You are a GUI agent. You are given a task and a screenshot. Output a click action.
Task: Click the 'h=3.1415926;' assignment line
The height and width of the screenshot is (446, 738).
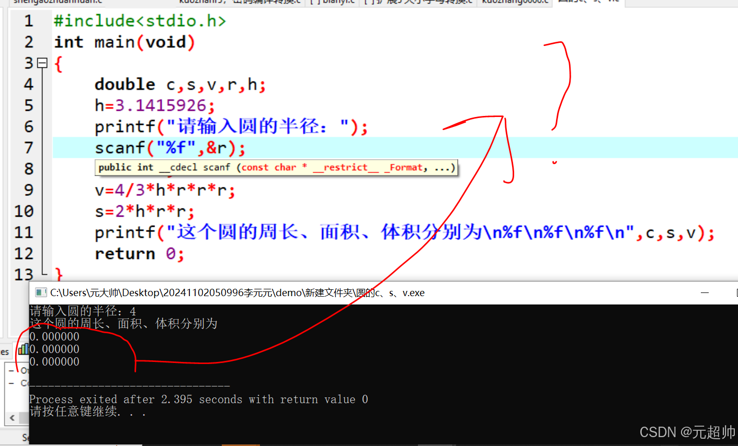click(155, 105)
